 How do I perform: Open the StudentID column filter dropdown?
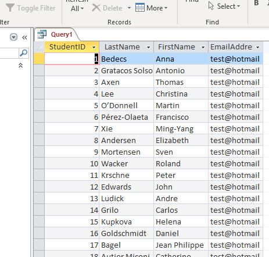(94, 47)
